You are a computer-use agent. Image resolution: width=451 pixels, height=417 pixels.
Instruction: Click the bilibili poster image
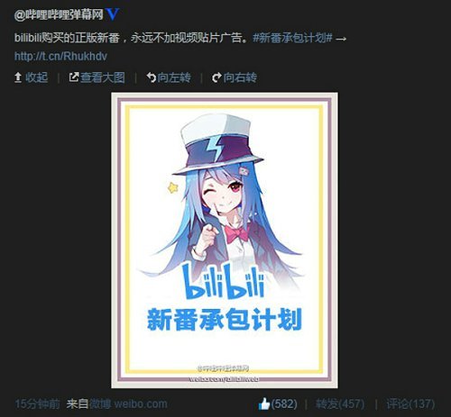pyautogui.click(x=225, y=240)
